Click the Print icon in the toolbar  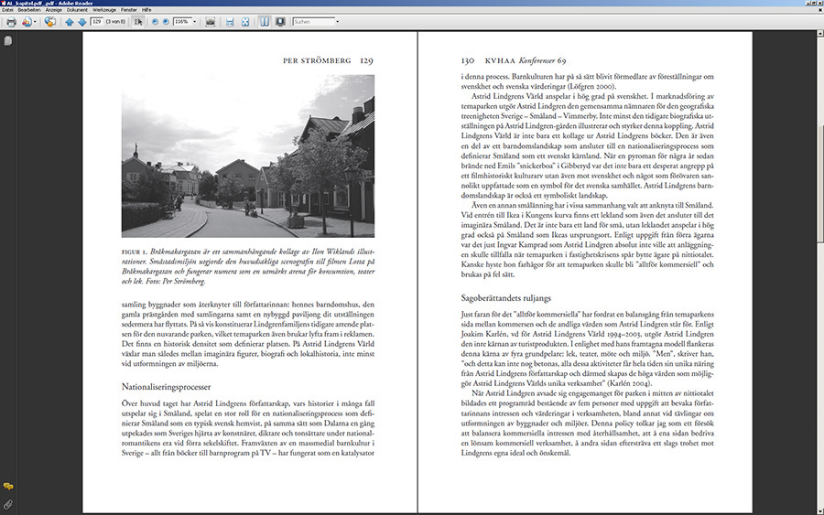point(11,22)
